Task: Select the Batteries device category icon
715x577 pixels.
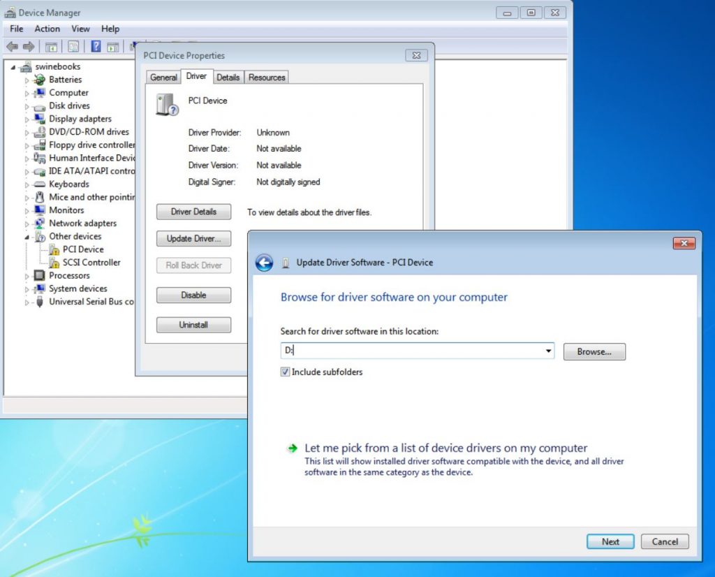Action: tap(40, 80)
